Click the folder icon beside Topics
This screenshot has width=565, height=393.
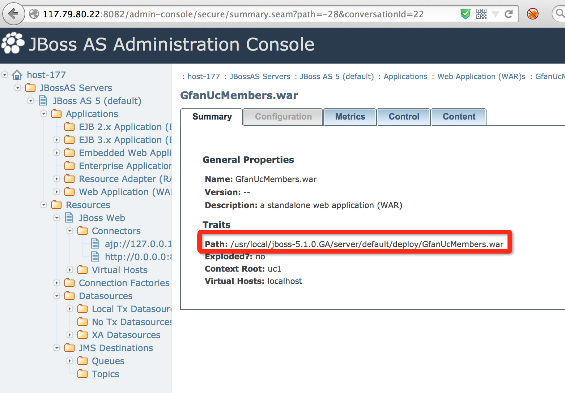(82, 374)
